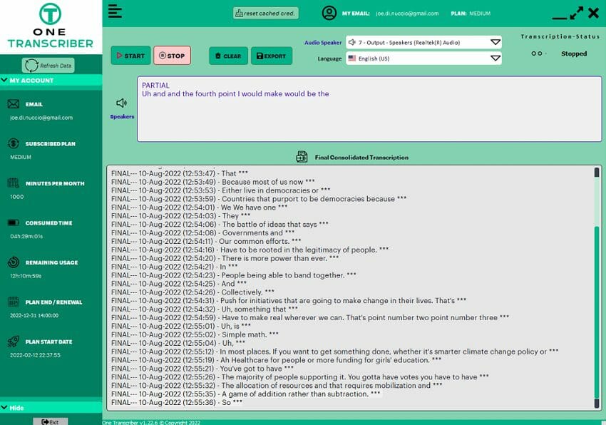Image resolution: width=606 pixels, height=425 pixels.
Task: Click the remaining usage value 12h:10m:59s
Action: coord(26,276)
